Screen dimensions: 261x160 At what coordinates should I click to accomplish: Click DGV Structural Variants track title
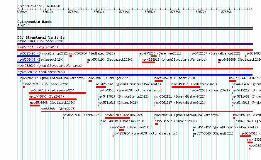[x=41, y=38]
